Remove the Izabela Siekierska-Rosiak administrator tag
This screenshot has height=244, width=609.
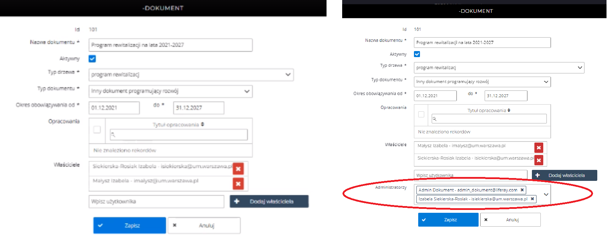click(532, 199)
